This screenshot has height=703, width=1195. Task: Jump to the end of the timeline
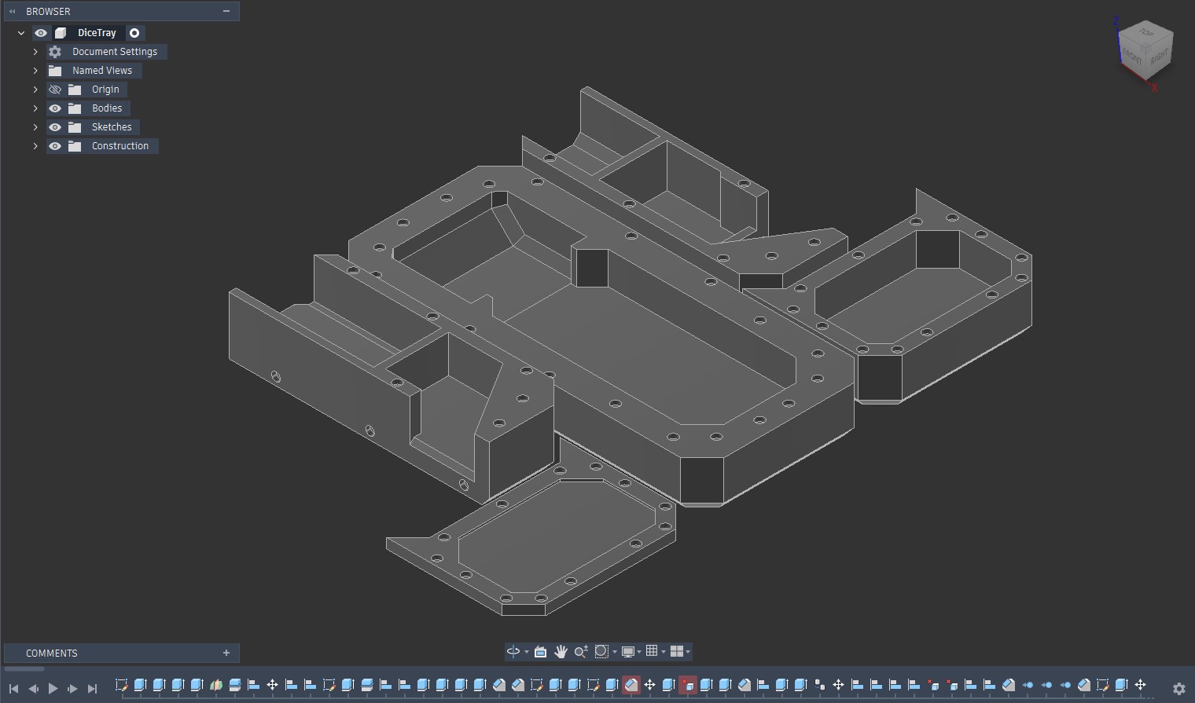[92, 689]
